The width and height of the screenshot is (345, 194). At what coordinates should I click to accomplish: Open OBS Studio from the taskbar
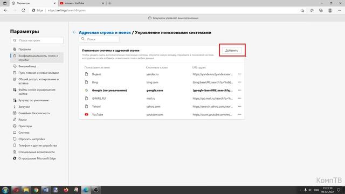pos(96,190)
